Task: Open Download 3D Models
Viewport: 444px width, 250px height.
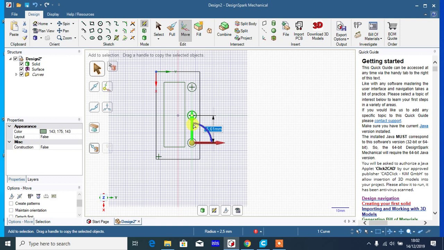Action: 318,31
